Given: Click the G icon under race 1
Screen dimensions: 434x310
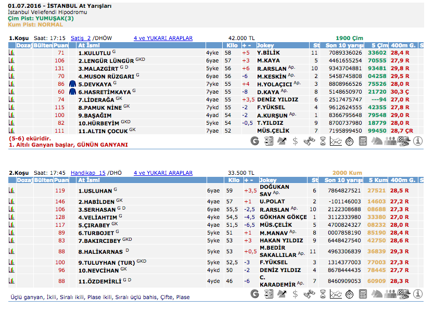Looking at the screenshot, I should pyautogui.click(x=255, y=140).
